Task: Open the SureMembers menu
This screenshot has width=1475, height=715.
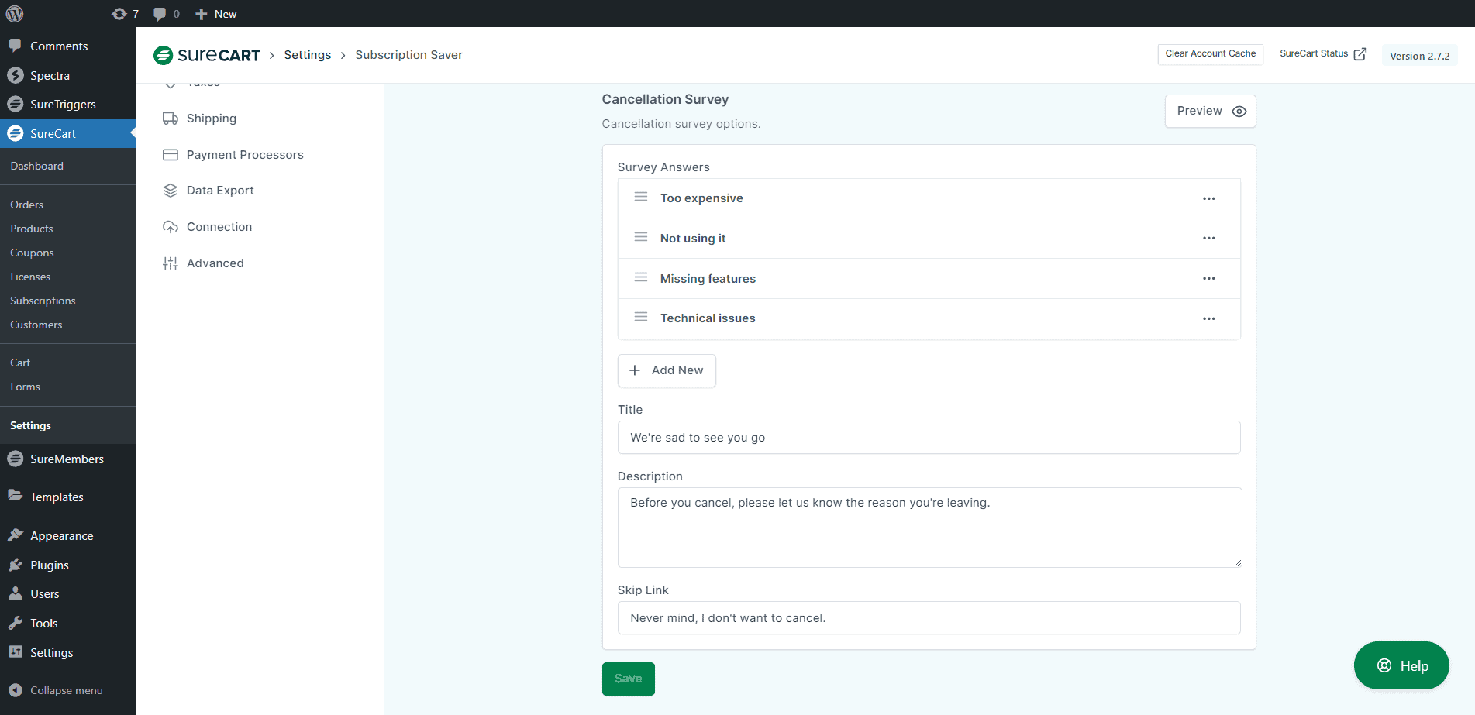Action: (x=66, y=459)
